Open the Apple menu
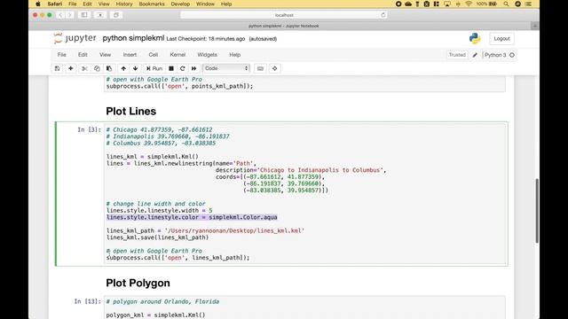 [x=37, y=4]
